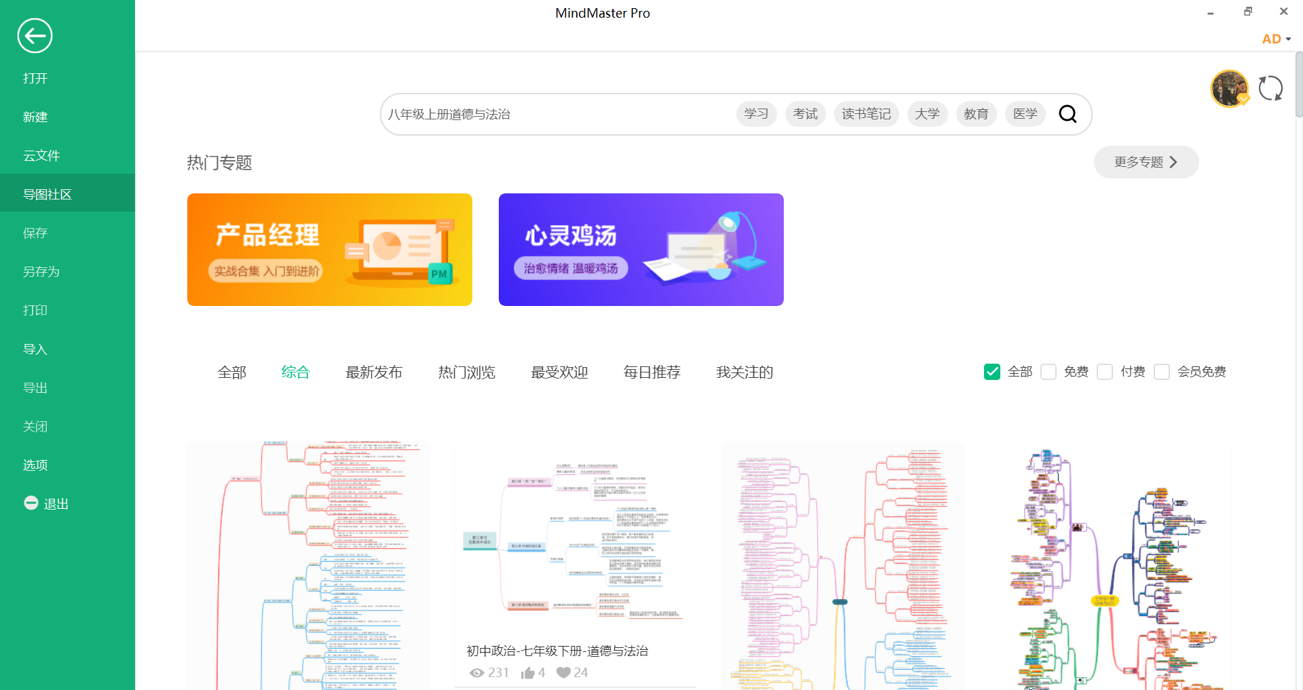Open the 产品经理 topic banner
Viewport: 1303px width, 690px height.
(x=330, y=250)
